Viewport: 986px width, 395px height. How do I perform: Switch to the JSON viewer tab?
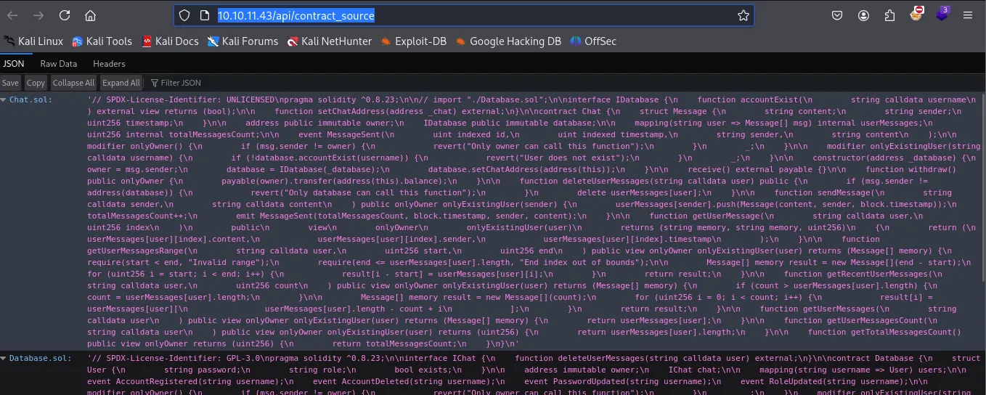click(x=14, y=64)
